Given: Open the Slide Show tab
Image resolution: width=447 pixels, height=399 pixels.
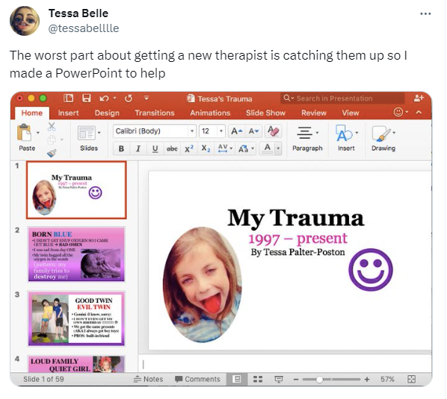Looking at the screenshot, I should coord(265,113).
